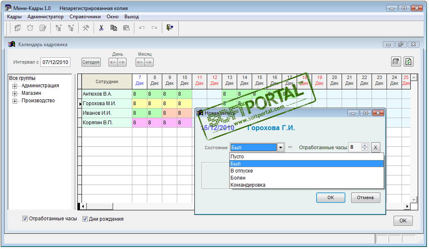The width and height of the screenshot is (429, 249).
Task: Click OK button of calendar window
Action: [x=403, y=221]
